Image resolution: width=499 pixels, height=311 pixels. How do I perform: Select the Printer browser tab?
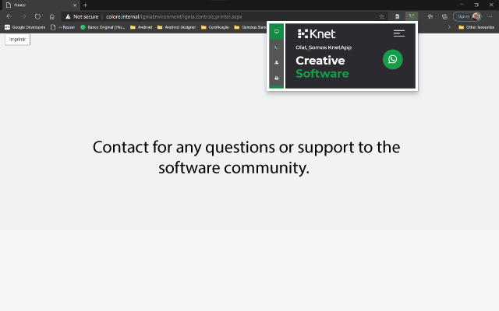point(41,5)
